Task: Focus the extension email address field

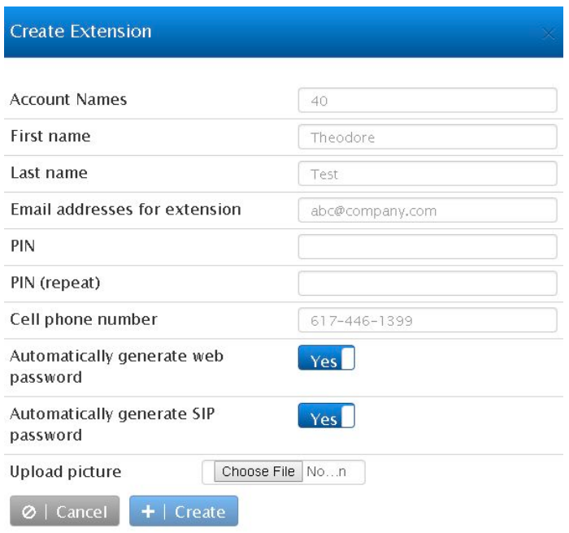Action: pyautogui.click(x=428, y=210)
